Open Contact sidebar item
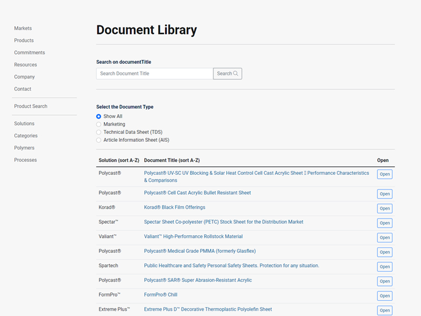The width and height of the screenshot is (421, 316). pyautogui.click(x=23, y=89)
